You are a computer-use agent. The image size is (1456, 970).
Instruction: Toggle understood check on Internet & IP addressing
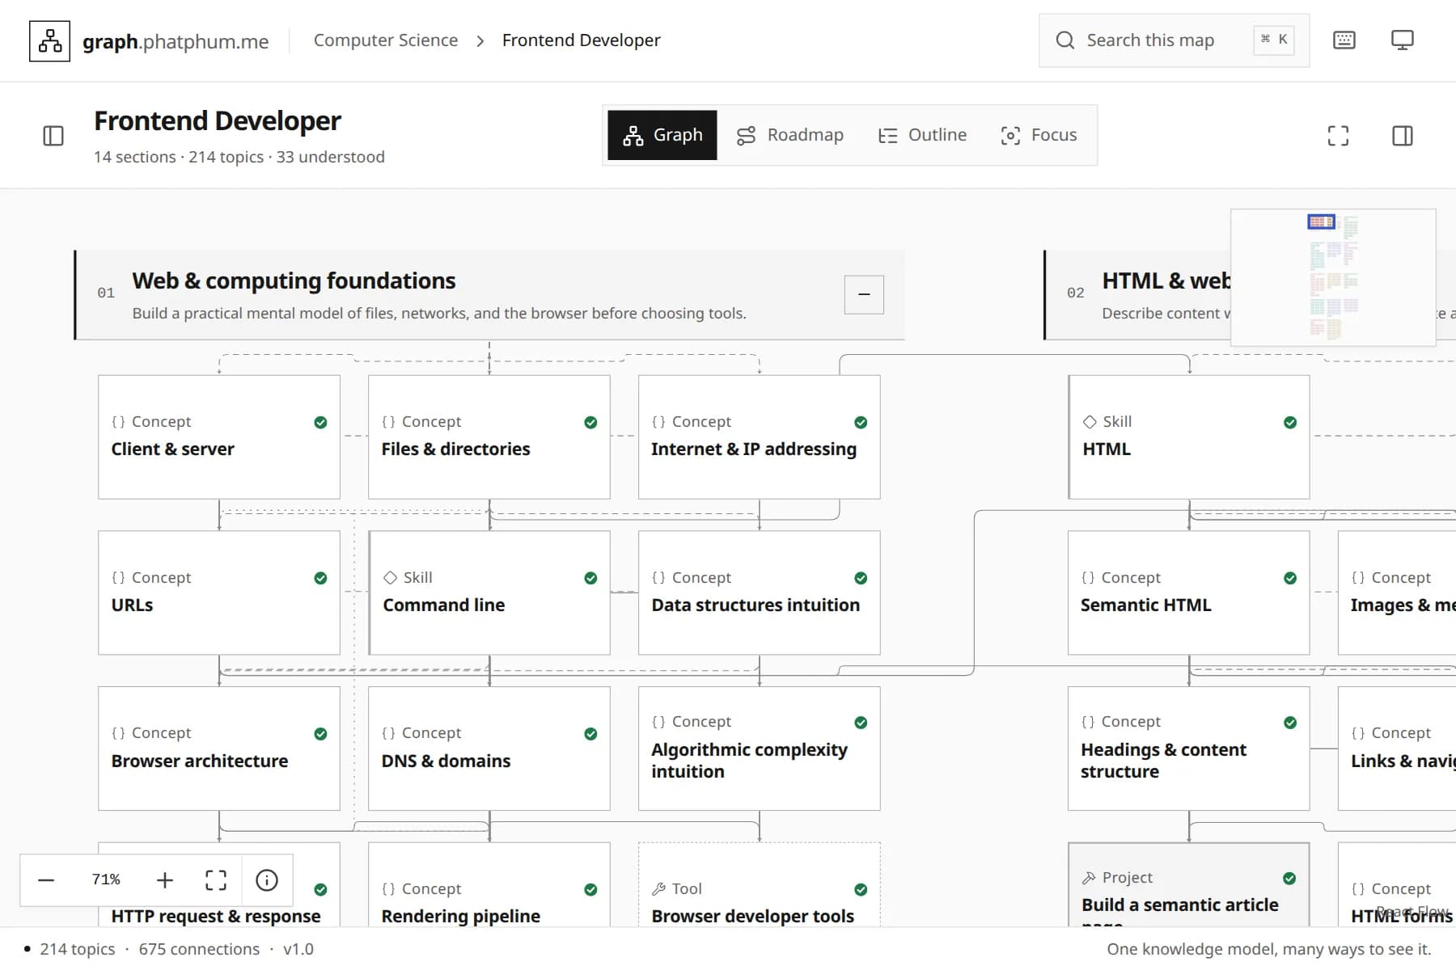click(x=861, y=422)
